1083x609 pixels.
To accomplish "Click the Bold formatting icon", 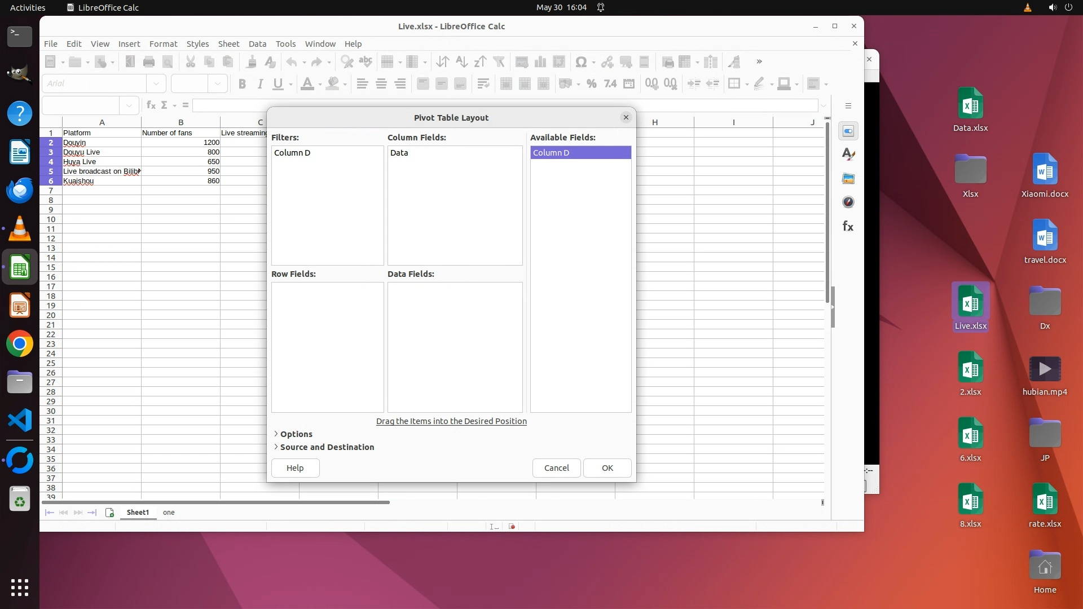I will (242, 84).
